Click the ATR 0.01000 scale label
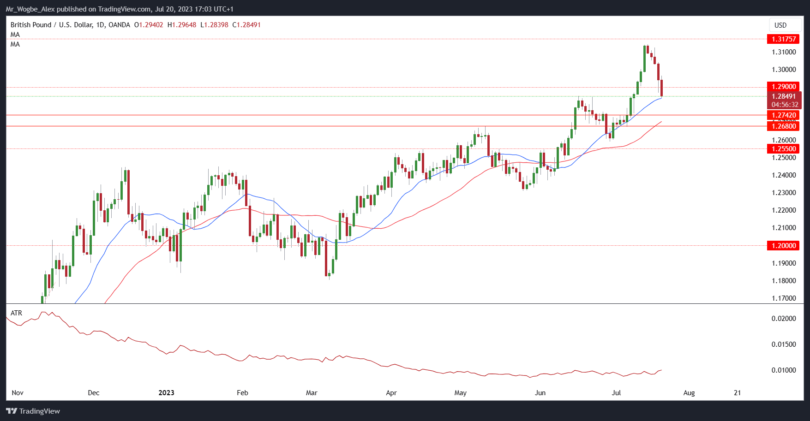Image resolution: width=810 pixels, height=421 pixels. [x=784, y=370]
